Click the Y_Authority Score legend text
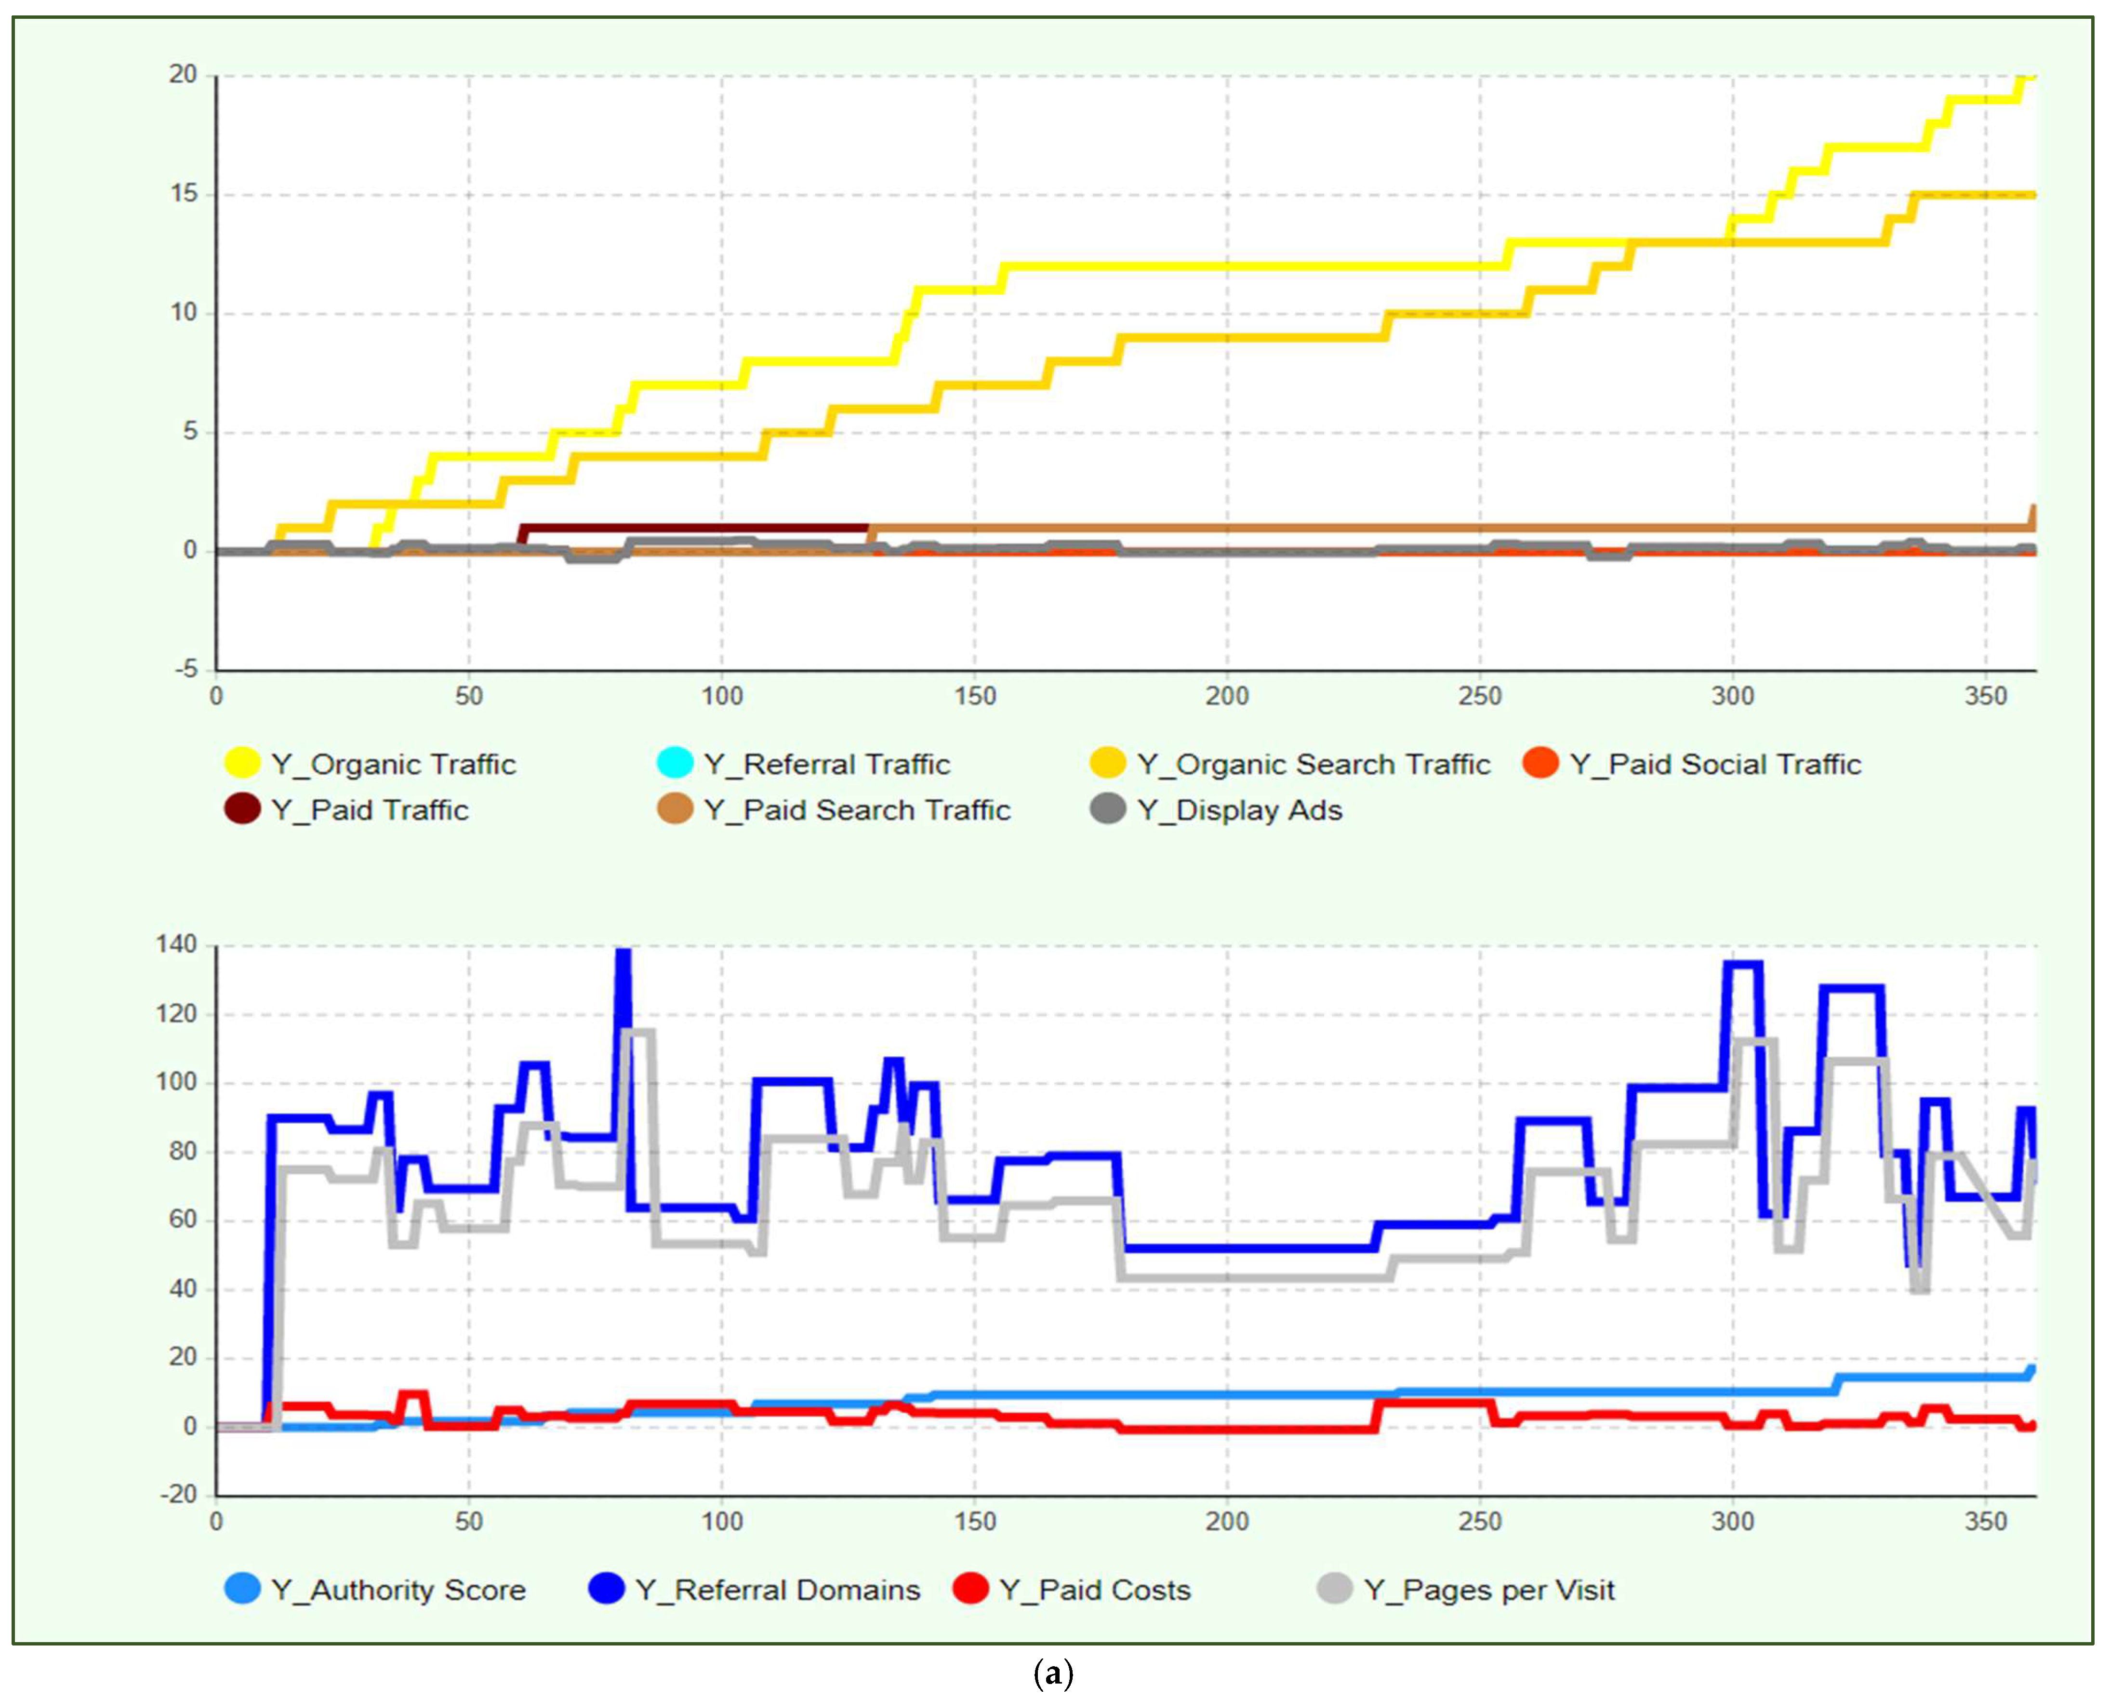The width and height of the screenshot is (2110, 1698). (398, 1591)
